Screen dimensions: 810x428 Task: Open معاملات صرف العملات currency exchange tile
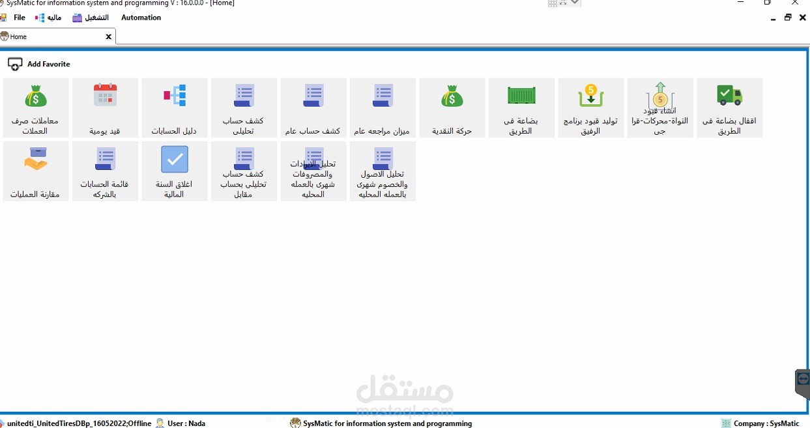click(x=36, y=108)
